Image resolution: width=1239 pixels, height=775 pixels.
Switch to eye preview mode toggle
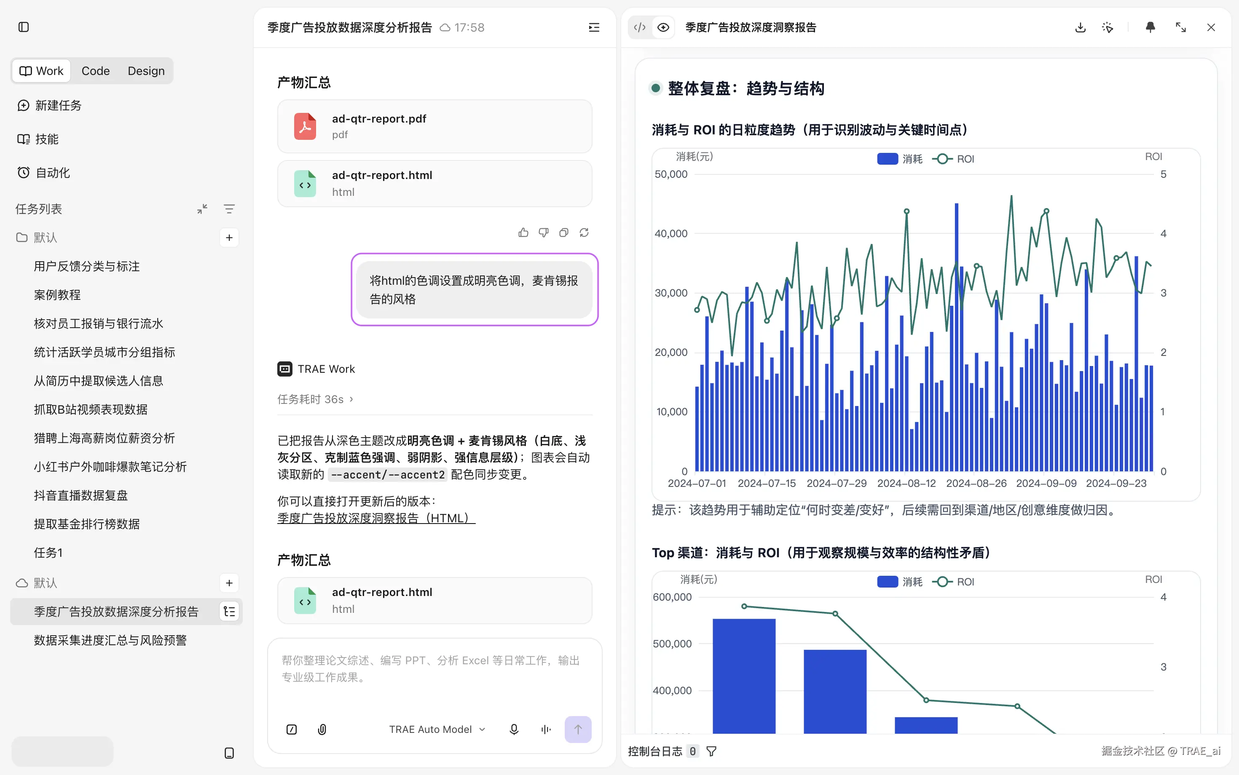(x=663, y=28)
